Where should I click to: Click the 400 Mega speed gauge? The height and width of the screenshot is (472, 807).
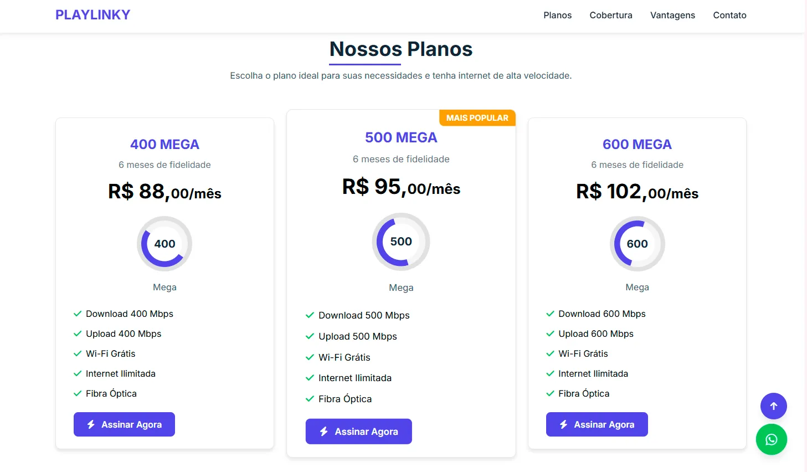pos(165,244)
